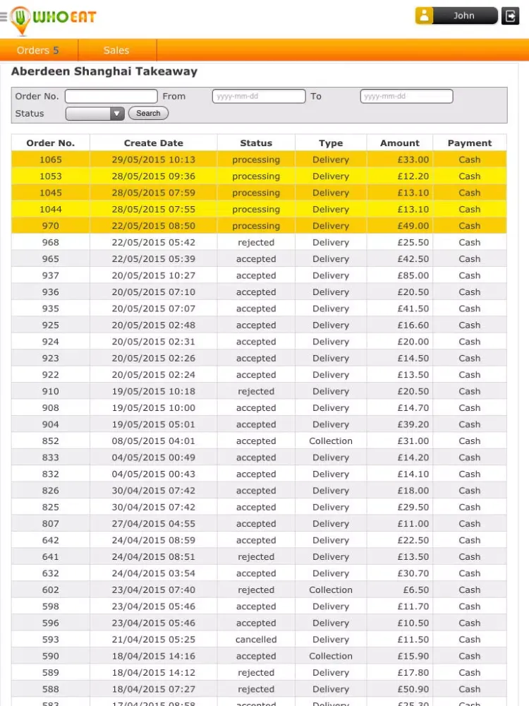Click Collection type of order 602
The width and height of the screenshot is (529, 706).
[331, 590]
